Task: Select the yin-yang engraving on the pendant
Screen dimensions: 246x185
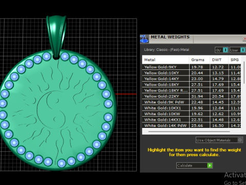Action: pyautogui.click(x=51, y=109)
